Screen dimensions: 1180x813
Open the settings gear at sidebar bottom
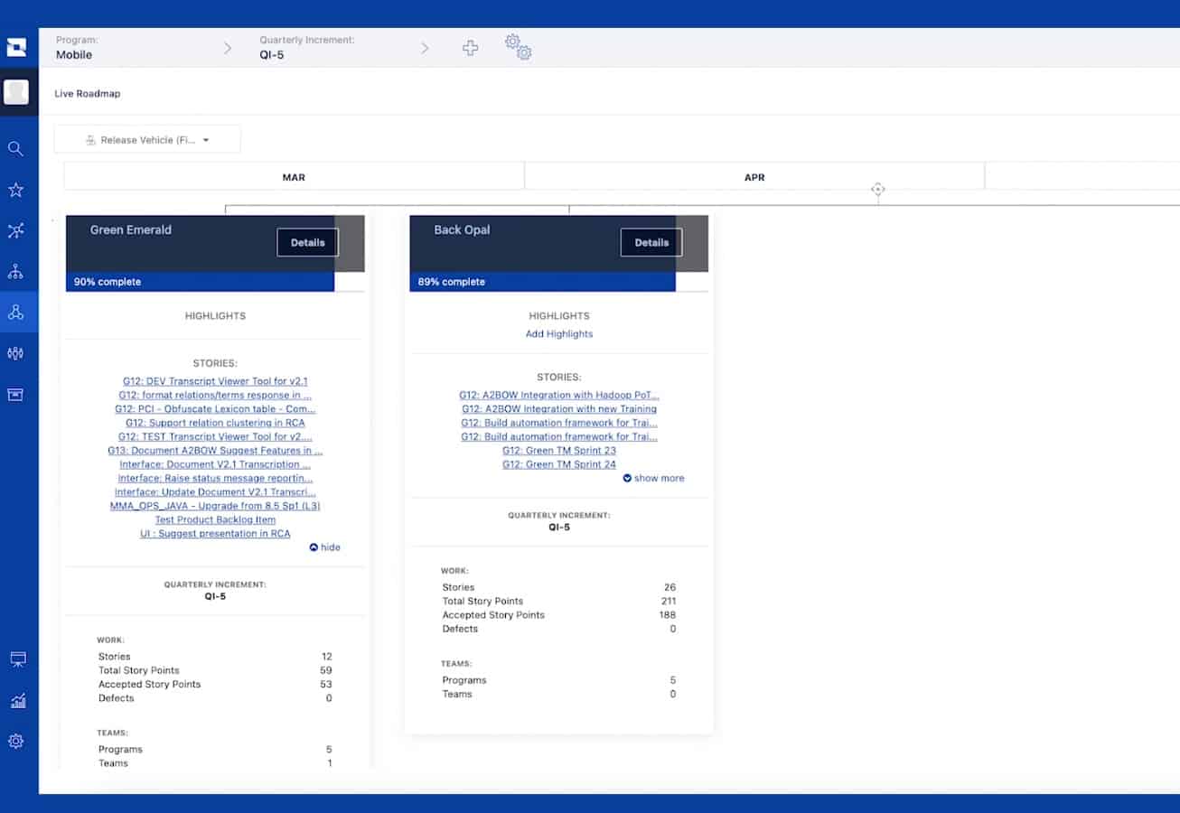pos(16,741)
